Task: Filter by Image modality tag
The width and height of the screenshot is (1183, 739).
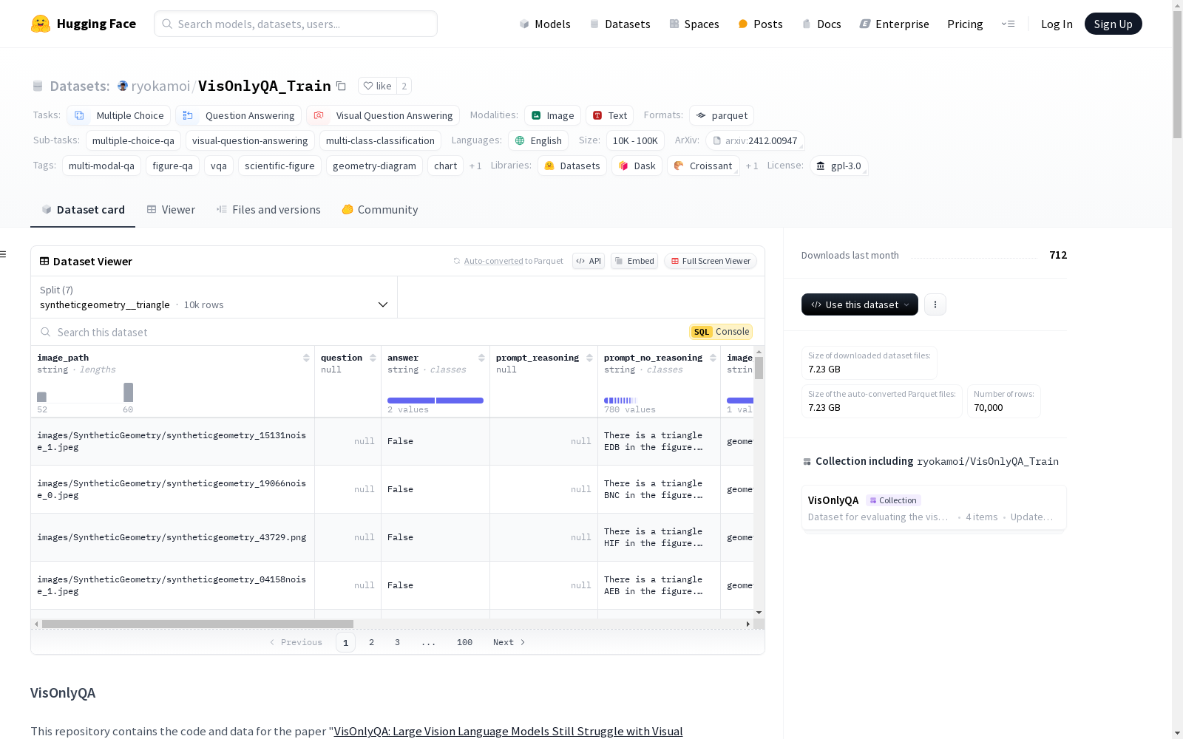Action: coord(552,115)
